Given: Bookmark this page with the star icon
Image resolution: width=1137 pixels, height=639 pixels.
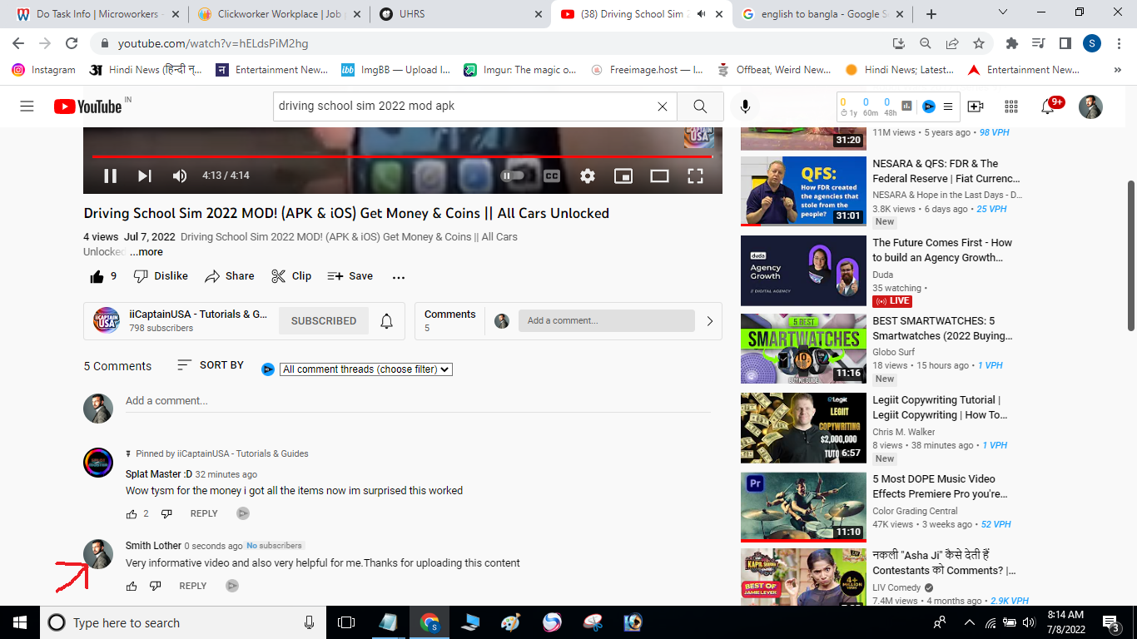Looking at the screenshot, I should (x=979, y=43).
